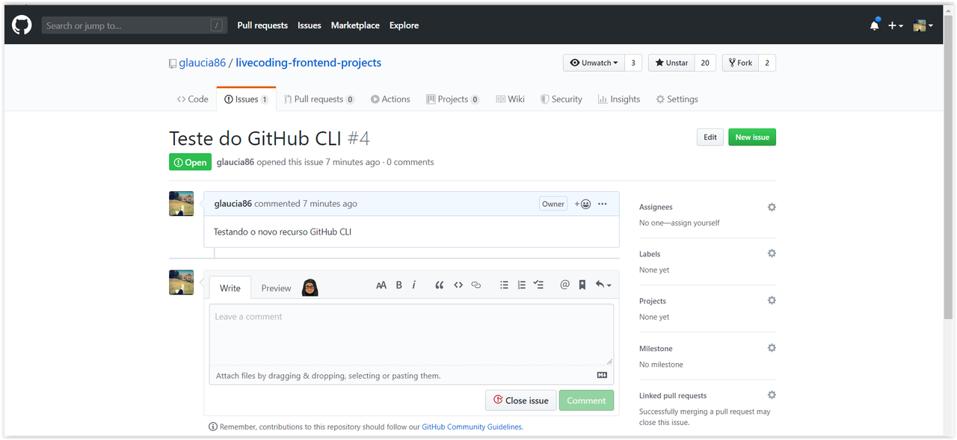Open Pull requests in top navigation
957x440 pixels.
[x=262, y=25]
